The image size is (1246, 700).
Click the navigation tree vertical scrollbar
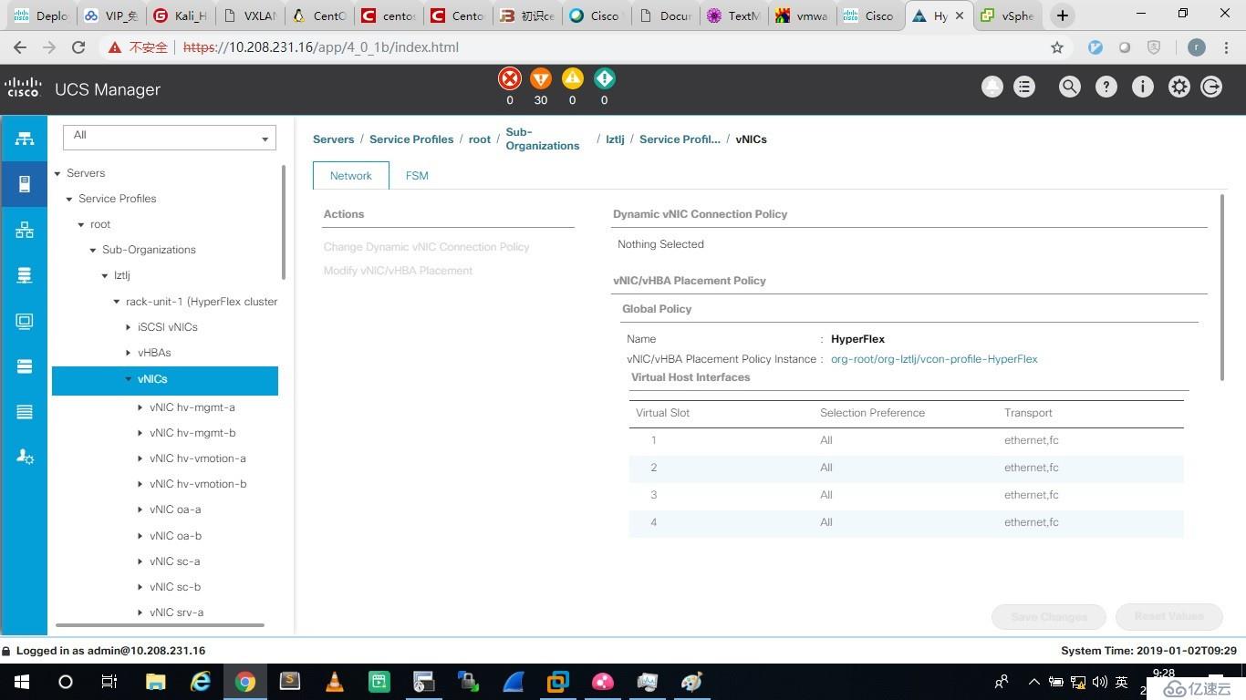click(x=284, y=222)
